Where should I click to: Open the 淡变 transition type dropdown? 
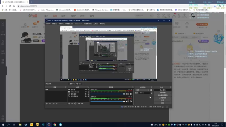[142, 90]
